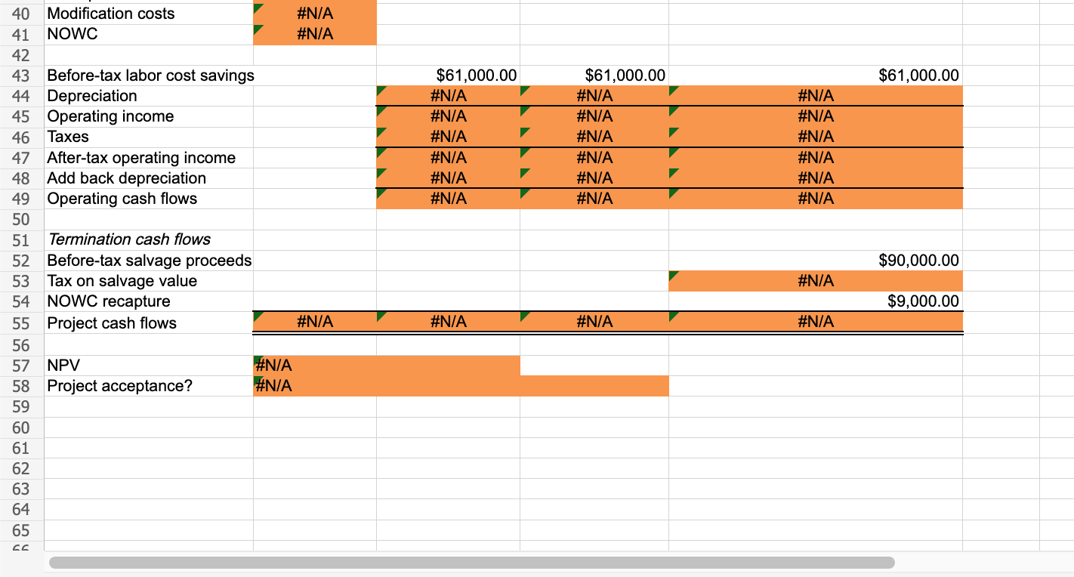Select row 55 via its row header
This screenshot has height=577, width=1074.
coord(21,323)
